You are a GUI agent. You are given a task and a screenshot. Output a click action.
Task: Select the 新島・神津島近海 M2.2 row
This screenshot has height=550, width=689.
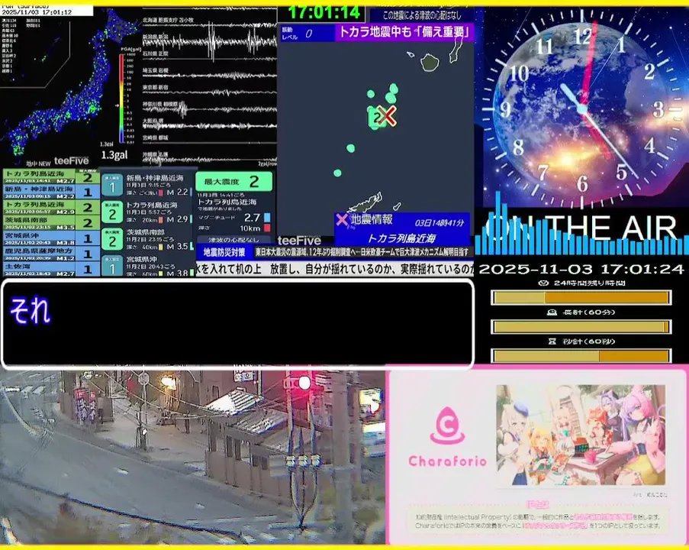51,192
